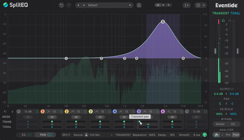
Task: Change band 5 peak filter shape
Action: 145,111
